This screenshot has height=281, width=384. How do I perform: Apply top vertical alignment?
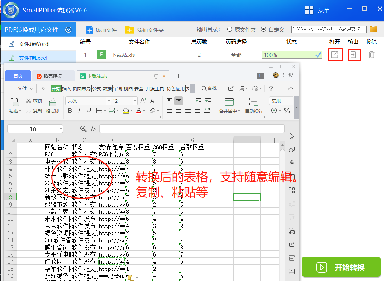click(x=169, y=101)
